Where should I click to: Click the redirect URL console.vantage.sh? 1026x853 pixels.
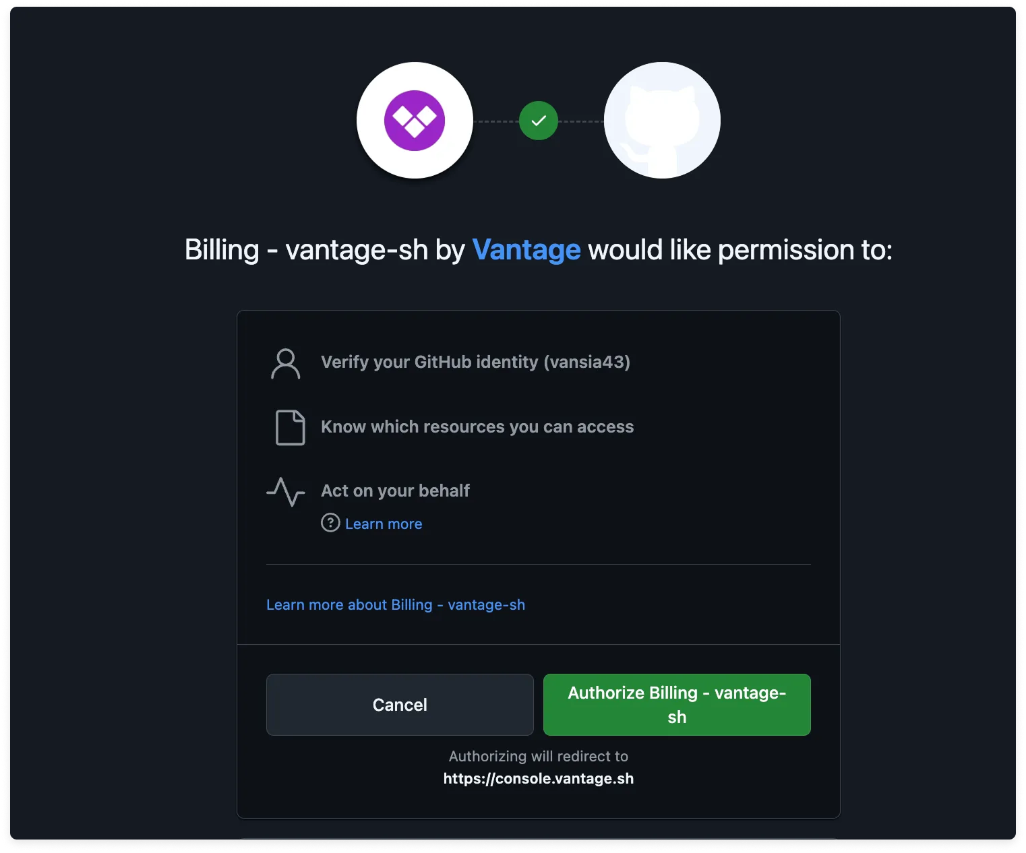538,778
